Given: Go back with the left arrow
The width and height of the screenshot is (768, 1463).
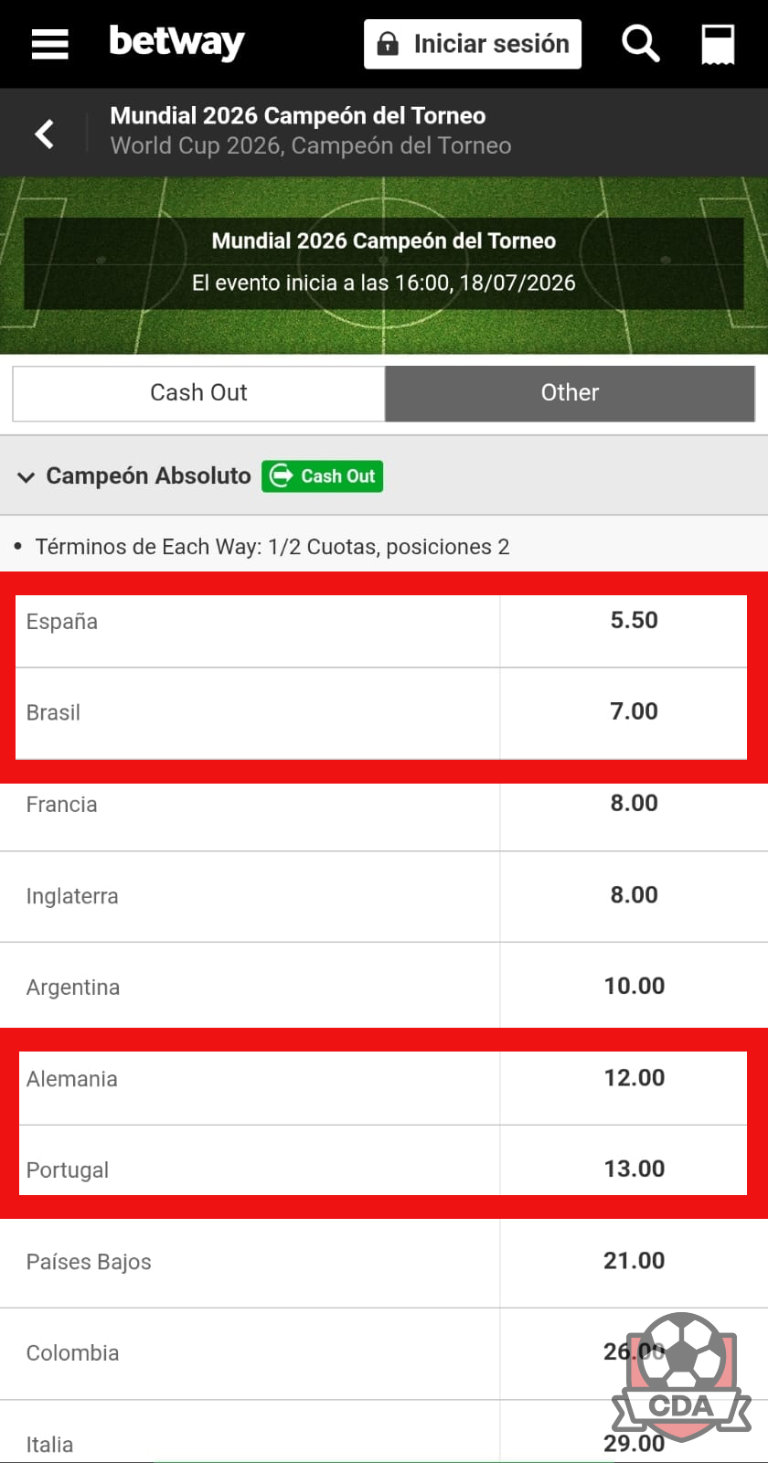Looking at the screenshot, I should point(44,133).
